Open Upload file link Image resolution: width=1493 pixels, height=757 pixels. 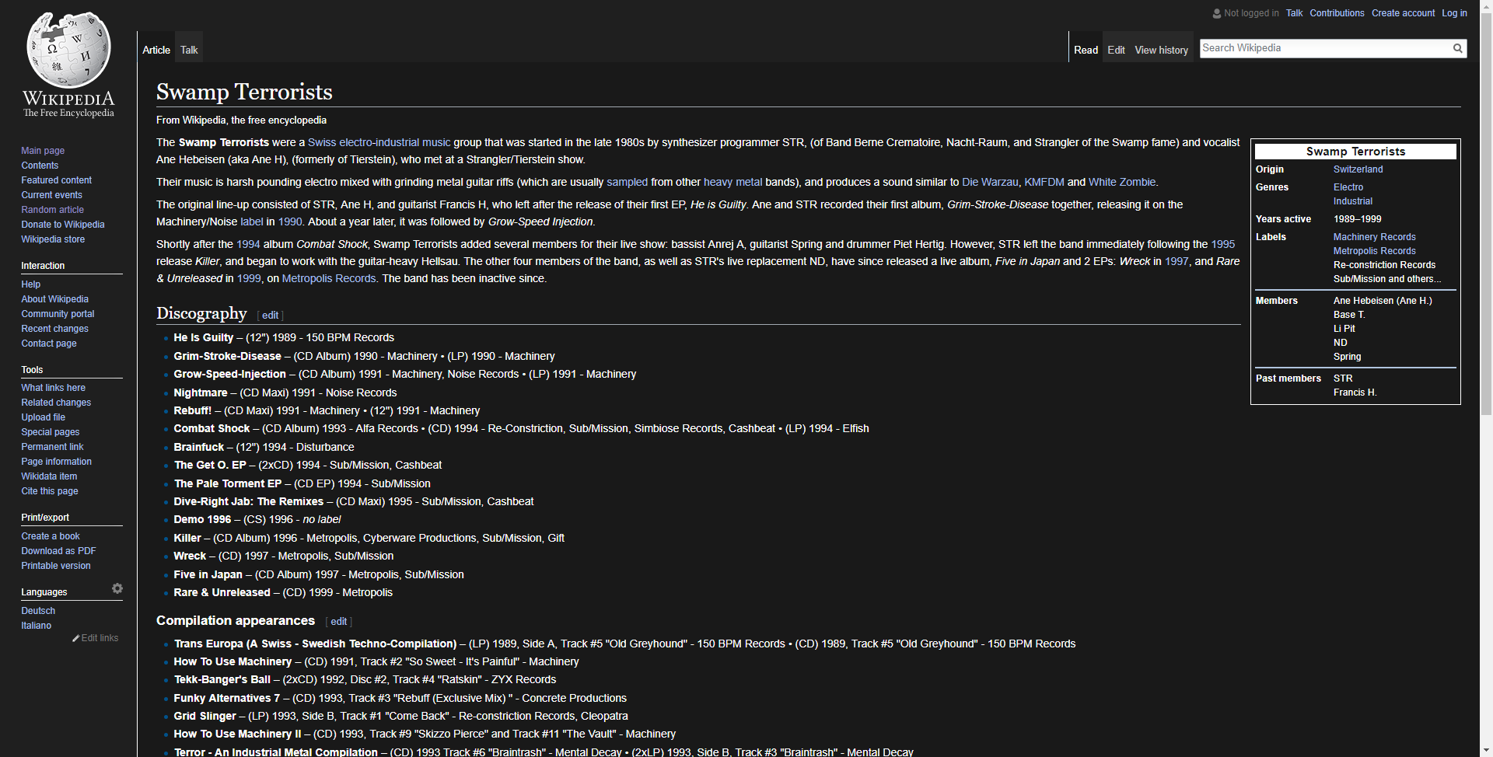(x=43, y=417)
